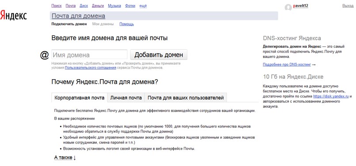This screenshot has width=356, height=166.
Task: Open Почта для ваших пользователей tab
Action: tap(186, 98)
